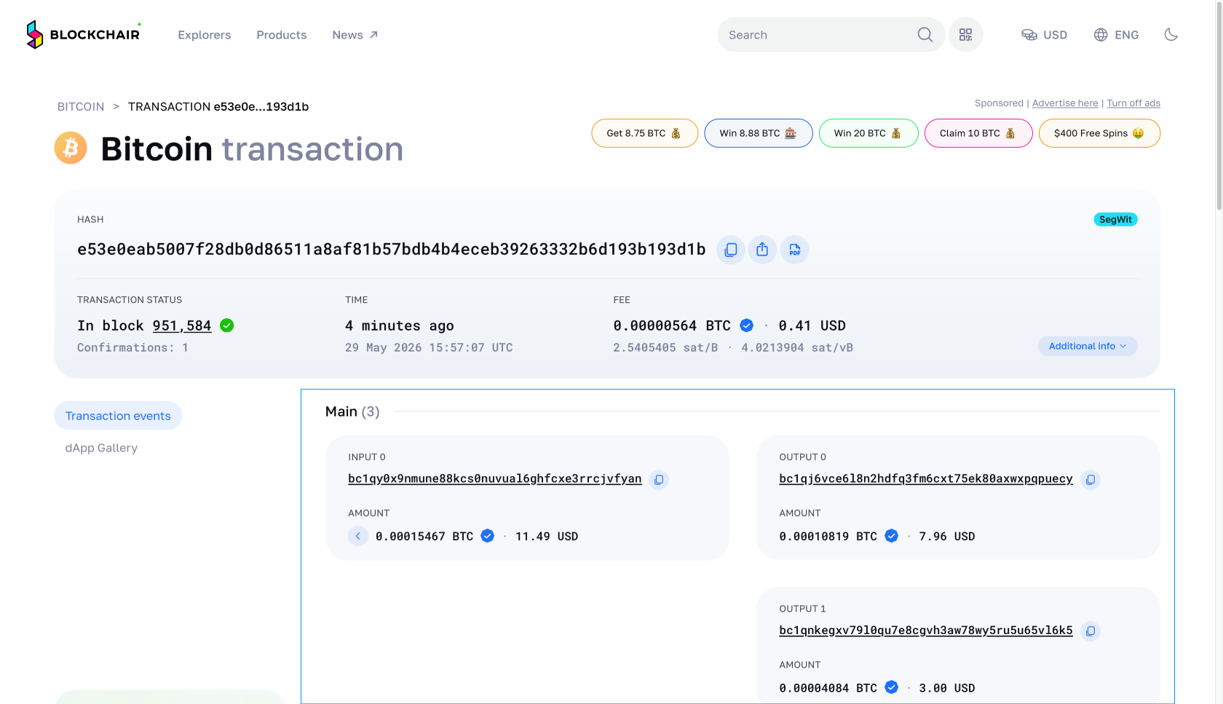Copy the transaction hash
The image size is (1223, 704).
(x=731, y=250)
